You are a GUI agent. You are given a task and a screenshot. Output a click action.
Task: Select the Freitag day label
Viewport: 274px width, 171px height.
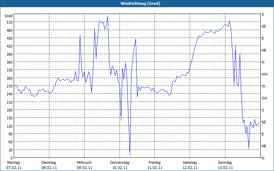[x=154, y=163]
